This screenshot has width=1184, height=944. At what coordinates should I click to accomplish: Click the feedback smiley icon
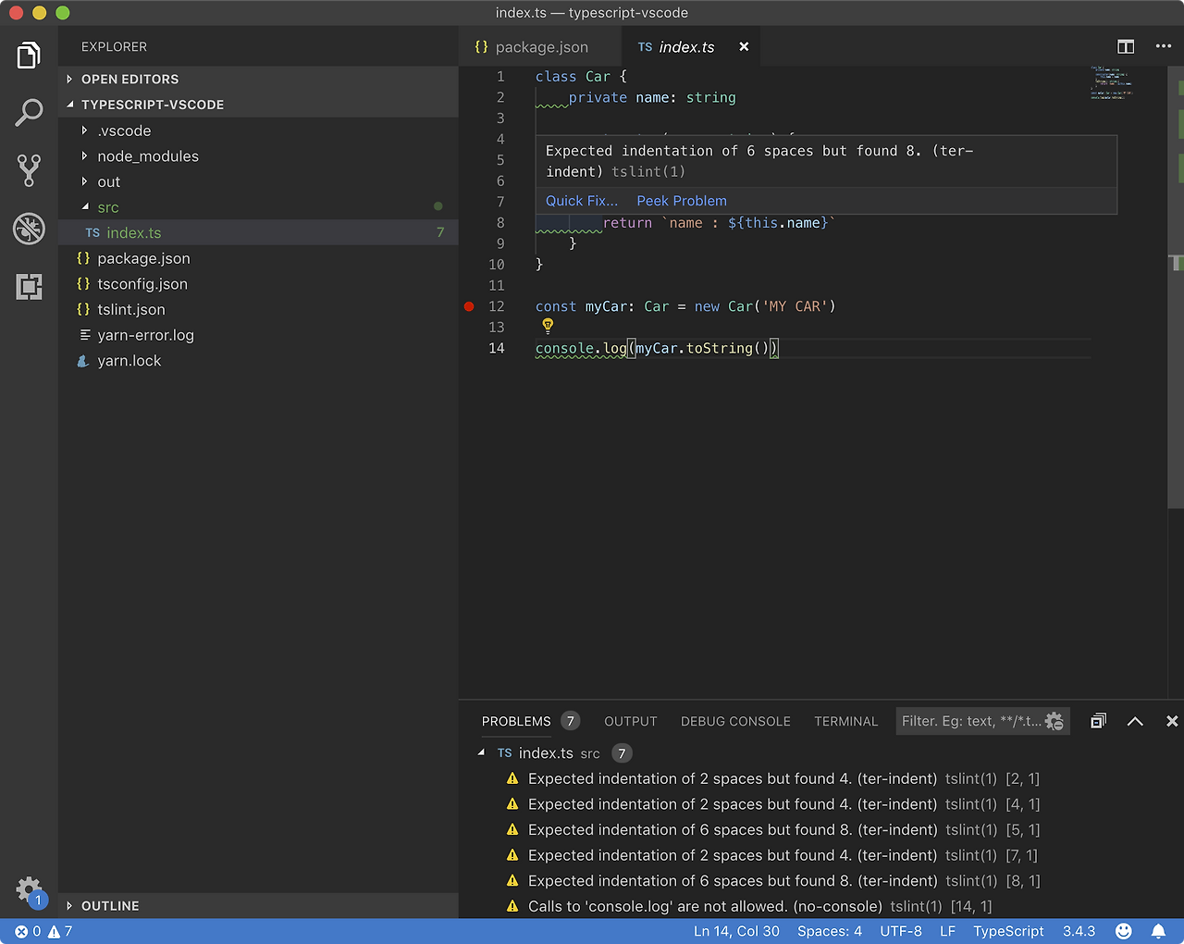(x=1124, y=931)
